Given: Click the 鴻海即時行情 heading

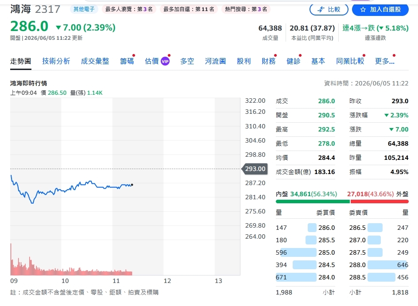Looking at the screenshot, I should click(x=28, y=83).
